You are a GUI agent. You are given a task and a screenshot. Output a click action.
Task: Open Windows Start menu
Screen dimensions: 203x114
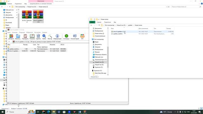tap(3, 112)
